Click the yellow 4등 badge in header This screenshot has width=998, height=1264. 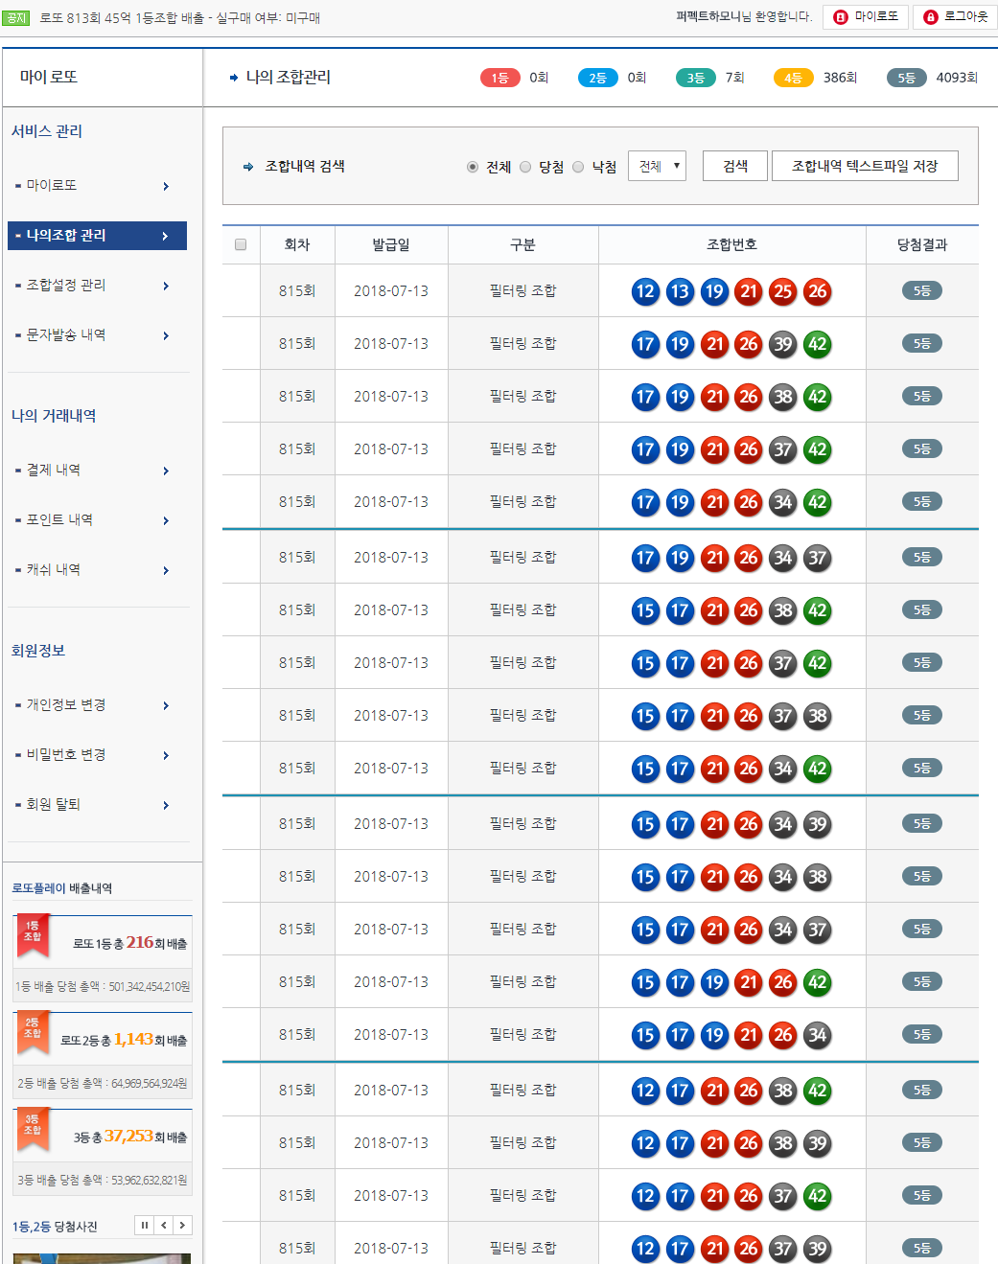pyautogui.click(x=793, y=78)
